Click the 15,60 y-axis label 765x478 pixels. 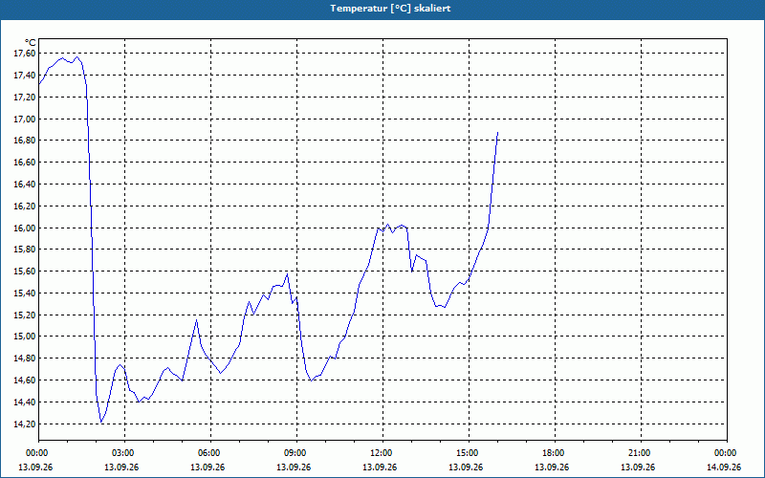point(25,272)
